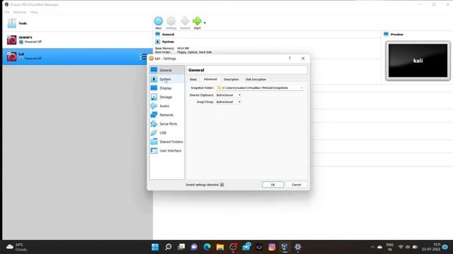Open the USB settings category
The width and height of the screenshot is (453, 254).
coord(167,133)
